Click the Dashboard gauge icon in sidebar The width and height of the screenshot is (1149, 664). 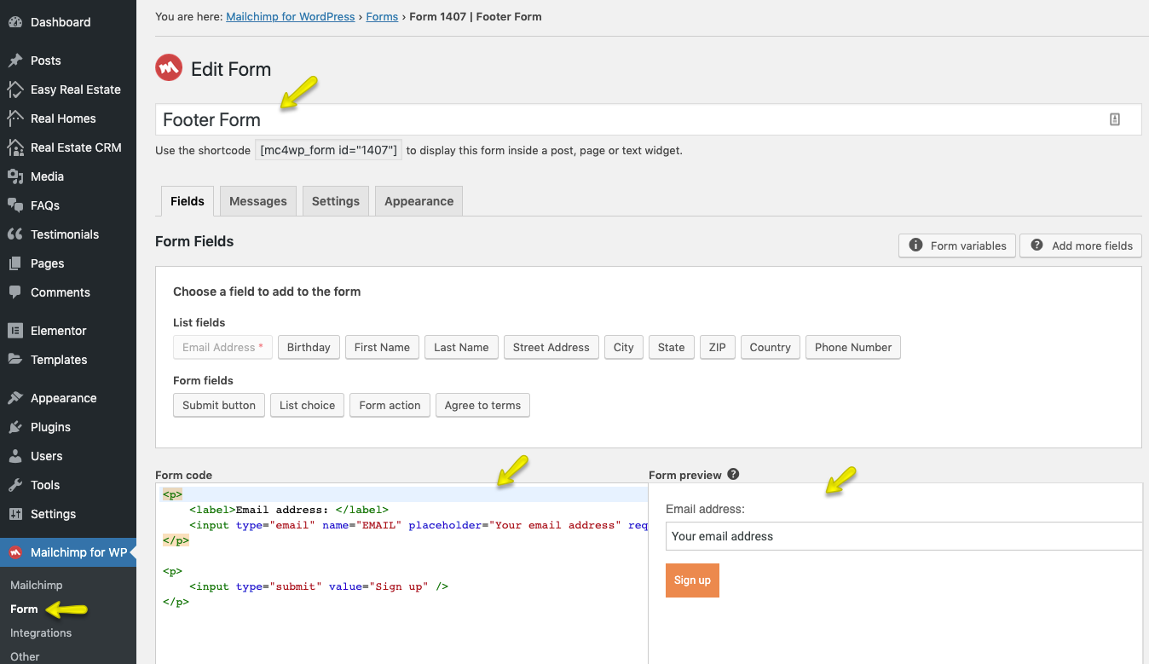(x=15, y=22)
